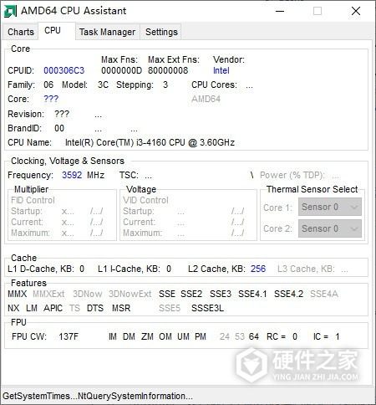Screen dimensions: 376x405
Task: Click the SSSE3L feature label
Action: click(x=207, y=308)
